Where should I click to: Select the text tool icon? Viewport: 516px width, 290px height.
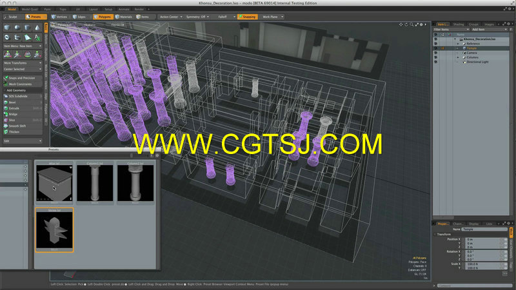click(37, 37)
